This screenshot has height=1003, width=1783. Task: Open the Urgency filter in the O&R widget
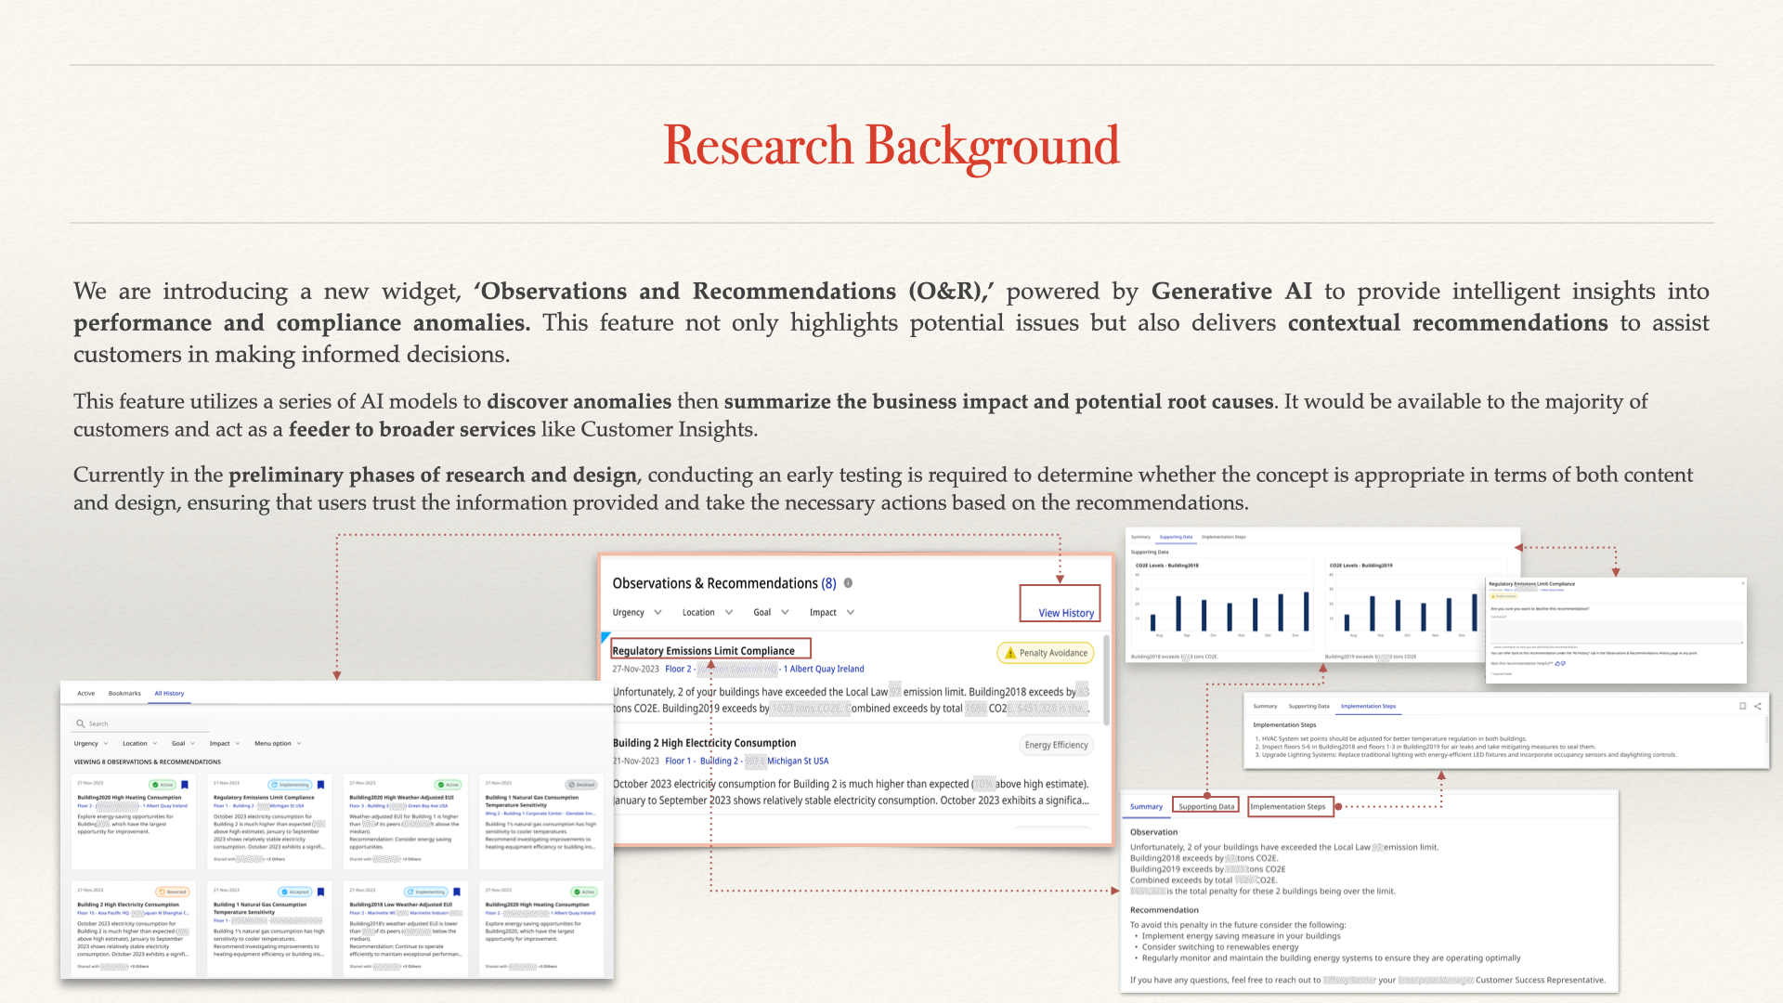pos(637,613)
